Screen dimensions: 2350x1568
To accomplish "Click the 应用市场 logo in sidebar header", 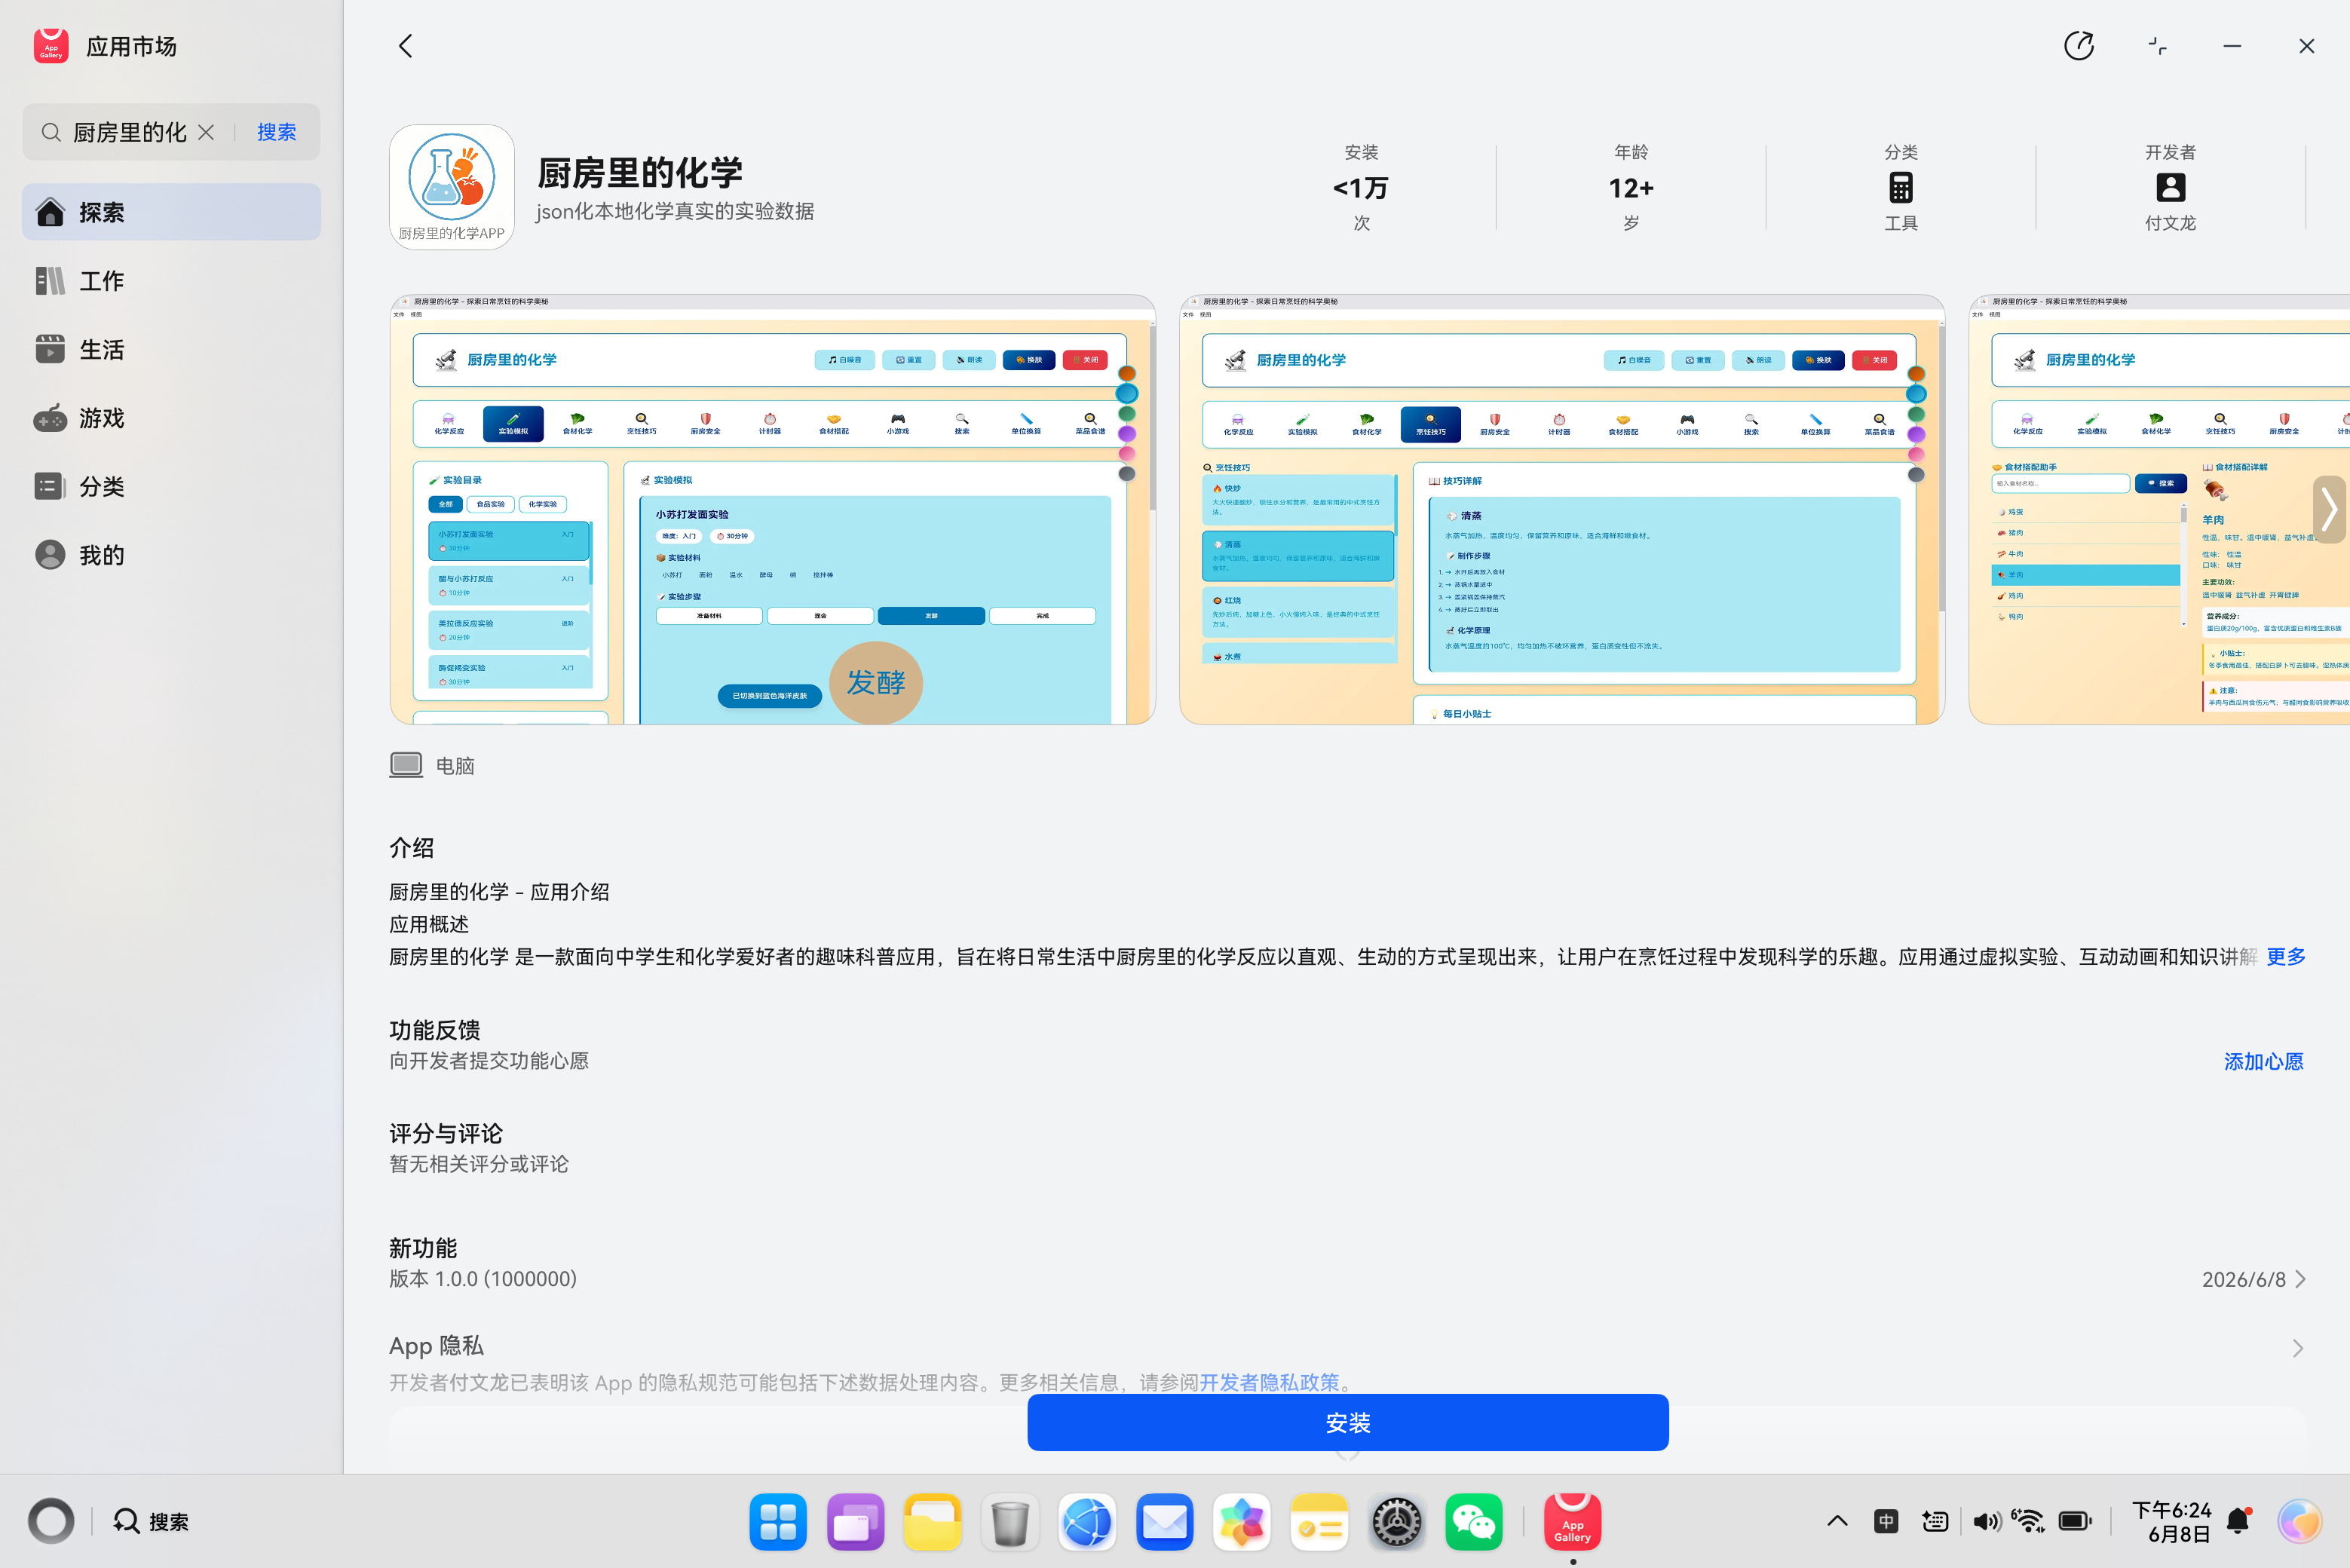I will (x=50, y=46).
